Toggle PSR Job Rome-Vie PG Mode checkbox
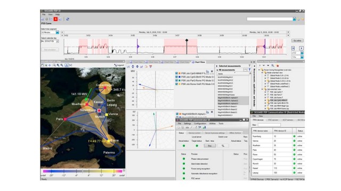The image size is (341, 191). click(176, 84)
